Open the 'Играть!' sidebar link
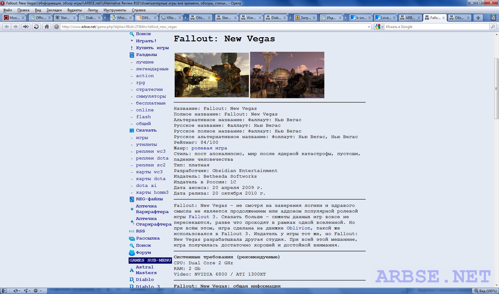The image size is (499, 294). (146, 41)
